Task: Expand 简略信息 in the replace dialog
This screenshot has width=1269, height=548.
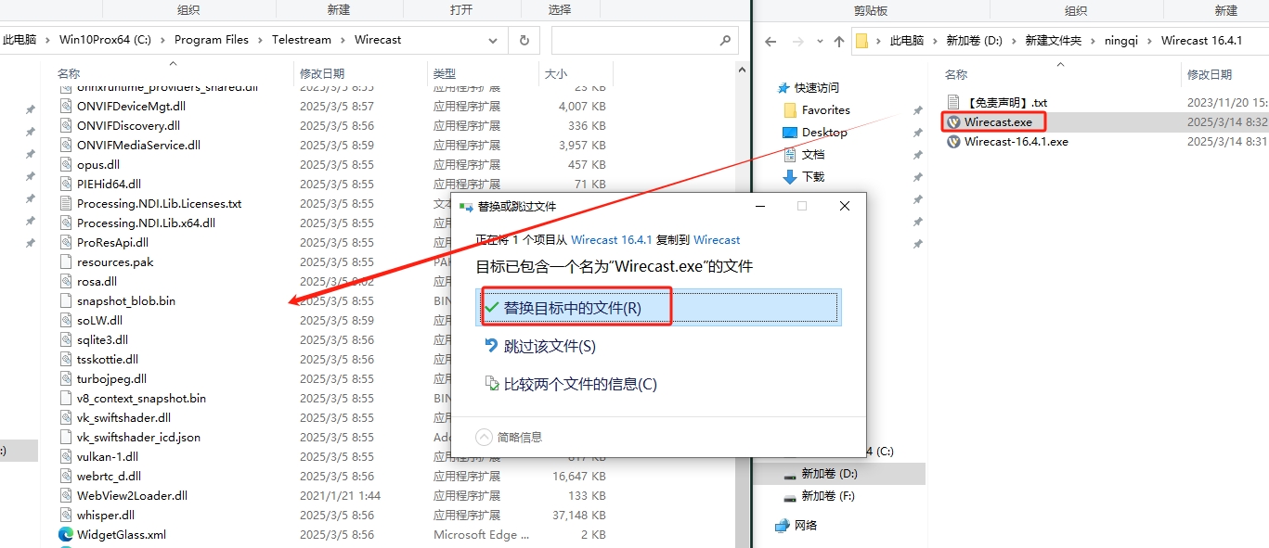Action: coord(510,437)
